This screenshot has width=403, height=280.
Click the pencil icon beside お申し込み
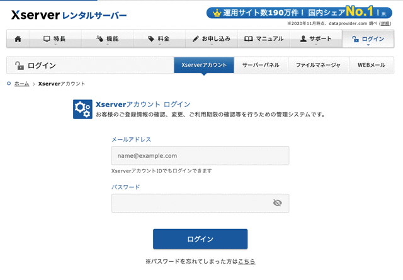pos(196,39)
